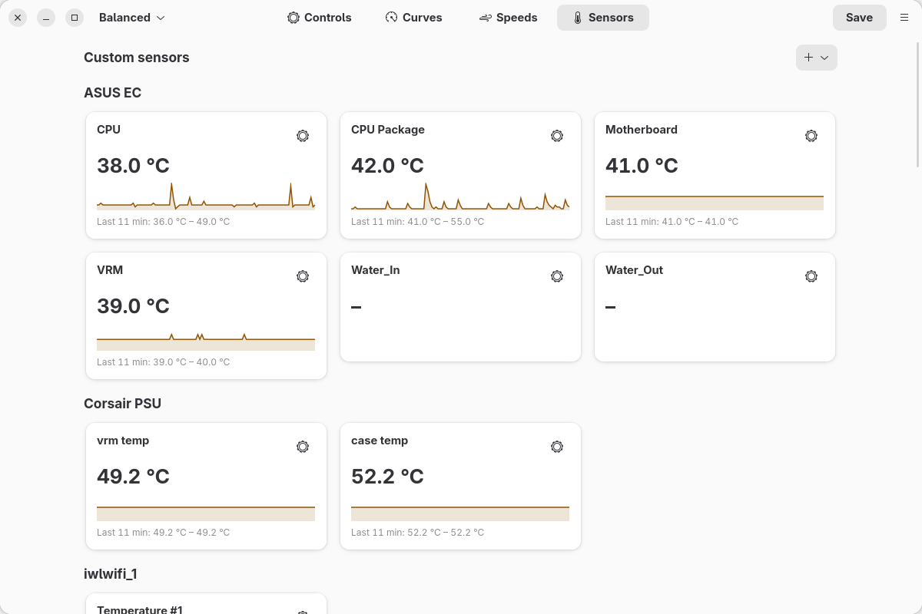Click the ASUS EC section heading
This screenshot has width=922, height=614.
112,93
